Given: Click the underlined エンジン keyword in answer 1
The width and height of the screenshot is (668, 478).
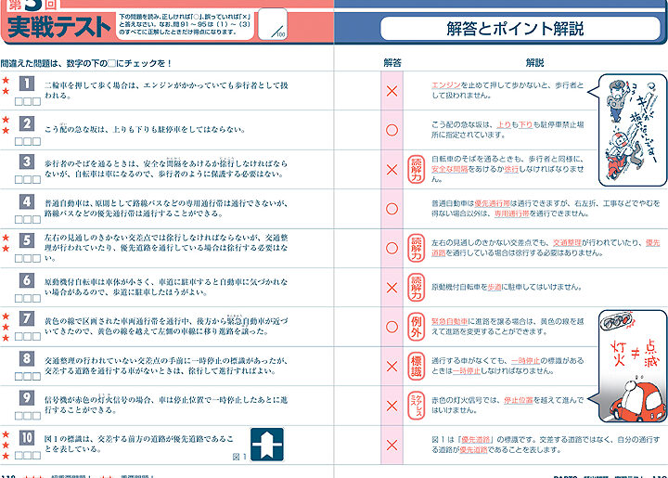Looking at the screenshot, I should pyautogui.click(x=447, y=84).
